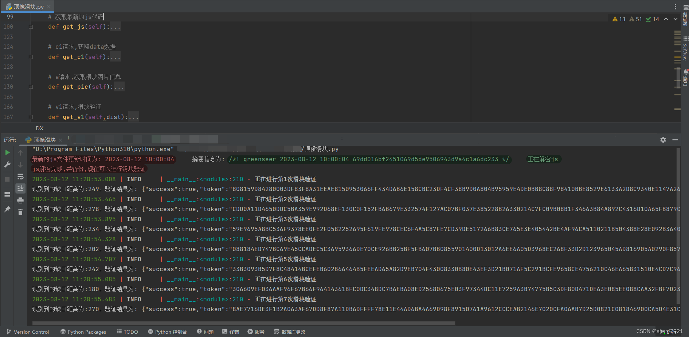Viewport: 689px width, 337px height.
Task: Click the DX breadcrumb item
Action: (40, 128)
